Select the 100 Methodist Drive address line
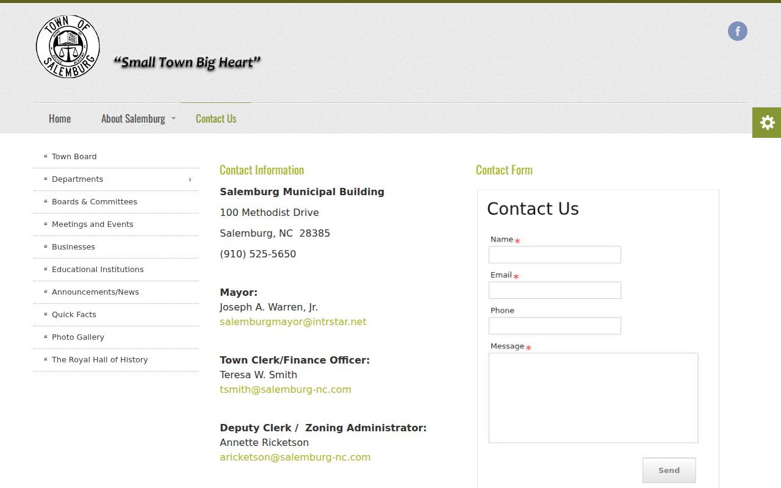This screenshot has height=488, width=781. [x=269, y=213]
